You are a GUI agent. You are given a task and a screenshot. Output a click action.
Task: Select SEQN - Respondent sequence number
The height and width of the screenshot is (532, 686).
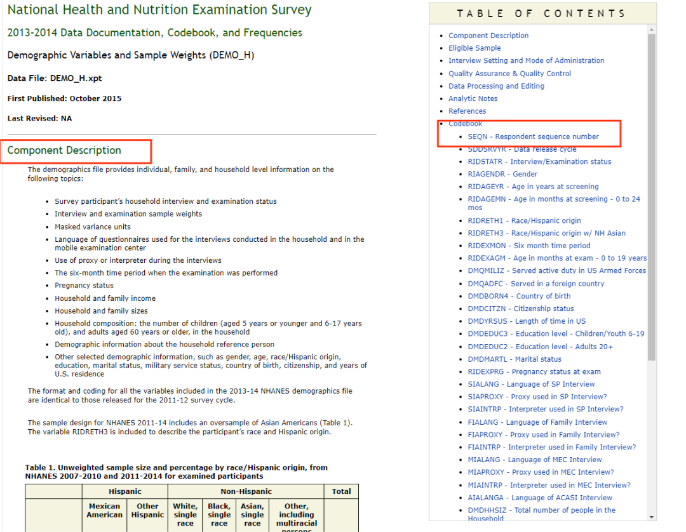(x=534, y=136)
